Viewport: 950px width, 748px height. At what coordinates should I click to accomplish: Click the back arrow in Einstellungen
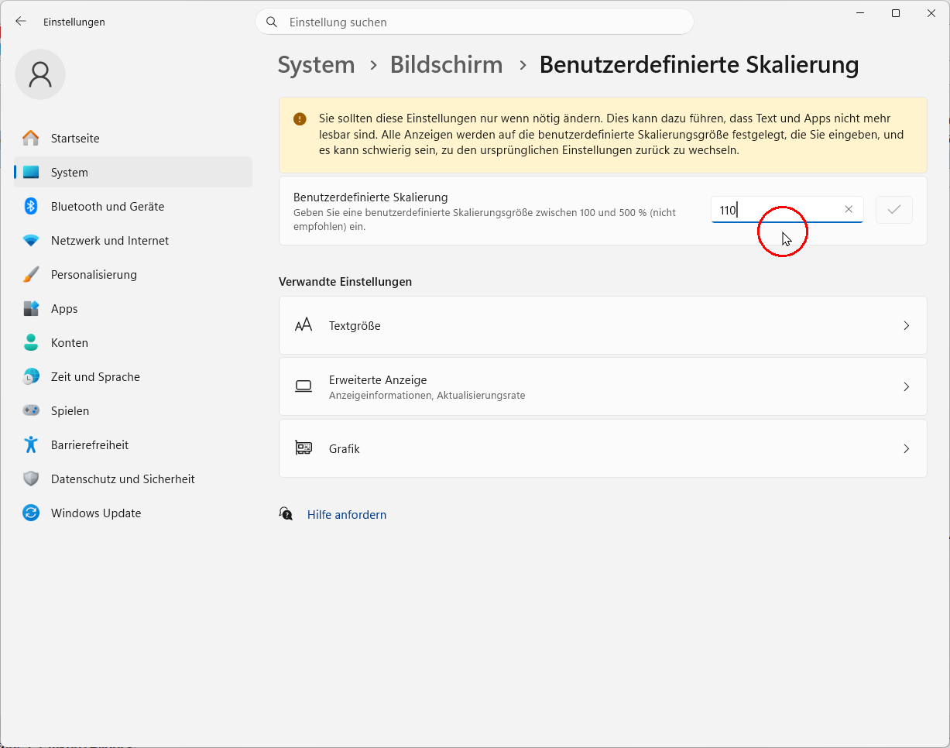click(21, 22)
